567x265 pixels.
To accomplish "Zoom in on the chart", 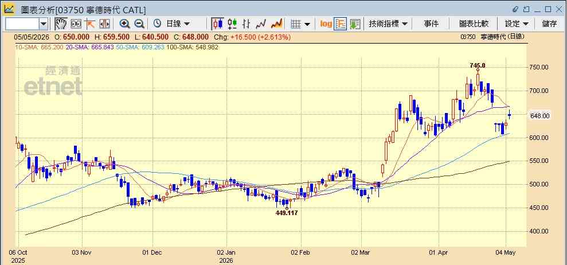I will click(125, 24).
